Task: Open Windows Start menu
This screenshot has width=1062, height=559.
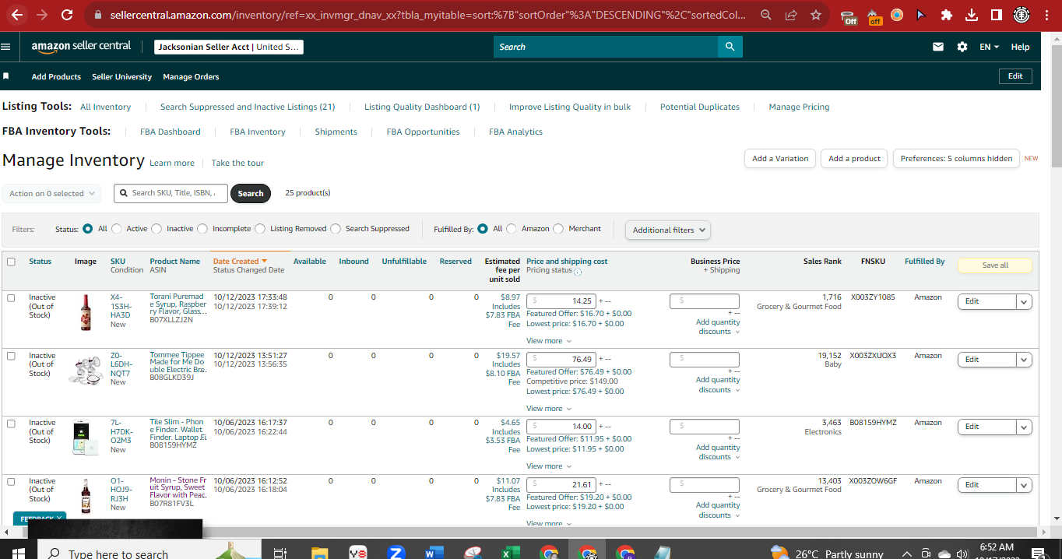Action: [x=18, y=553]
